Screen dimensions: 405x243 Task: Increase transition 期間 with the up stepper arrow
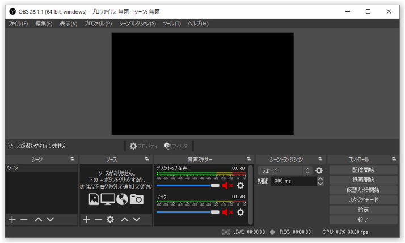(320, 179)
